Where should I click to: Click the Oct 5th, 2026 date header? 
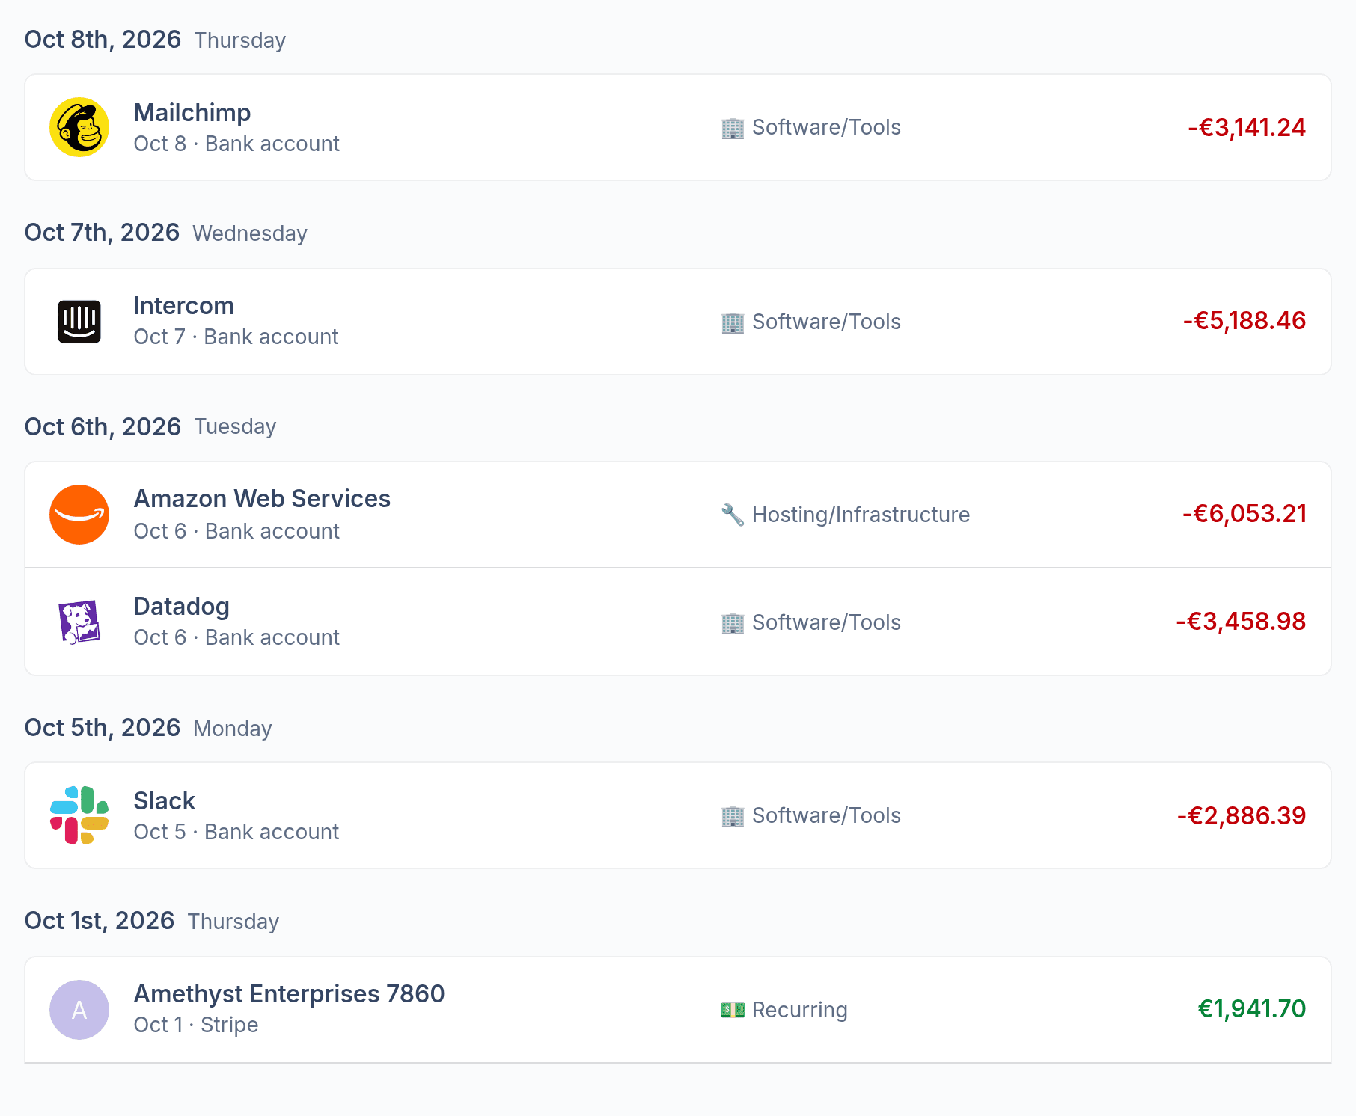[103, 728]
